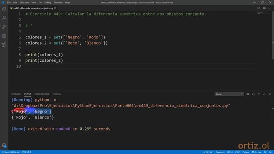Open the notifications bell

[x=270, y=152]
